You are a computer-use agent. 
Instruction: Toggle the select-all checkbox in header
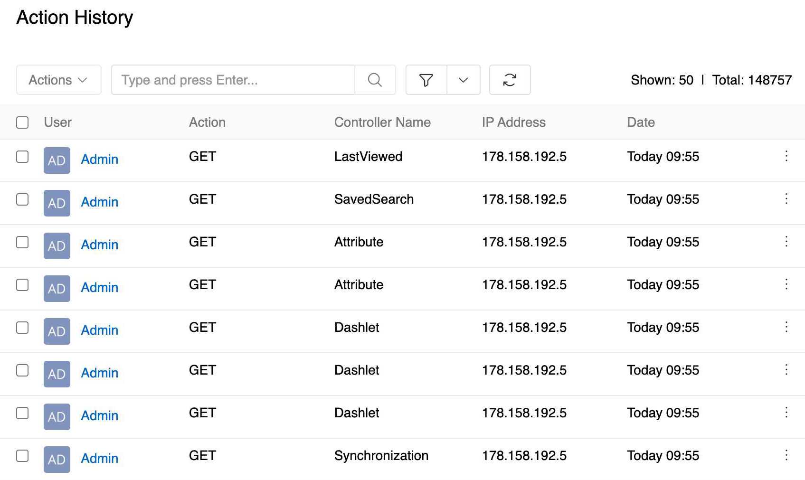pyautogui.click(x=22, y=122)
